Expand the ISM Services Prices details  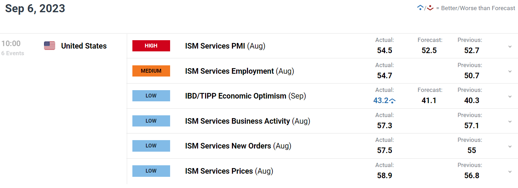[510, 171]
